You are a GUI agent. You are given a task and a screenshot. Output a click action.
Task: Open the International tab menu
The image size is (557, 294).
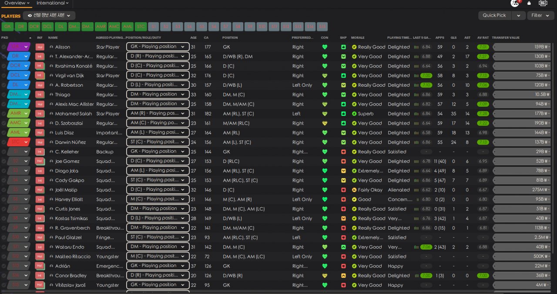[x=53, y=3]
